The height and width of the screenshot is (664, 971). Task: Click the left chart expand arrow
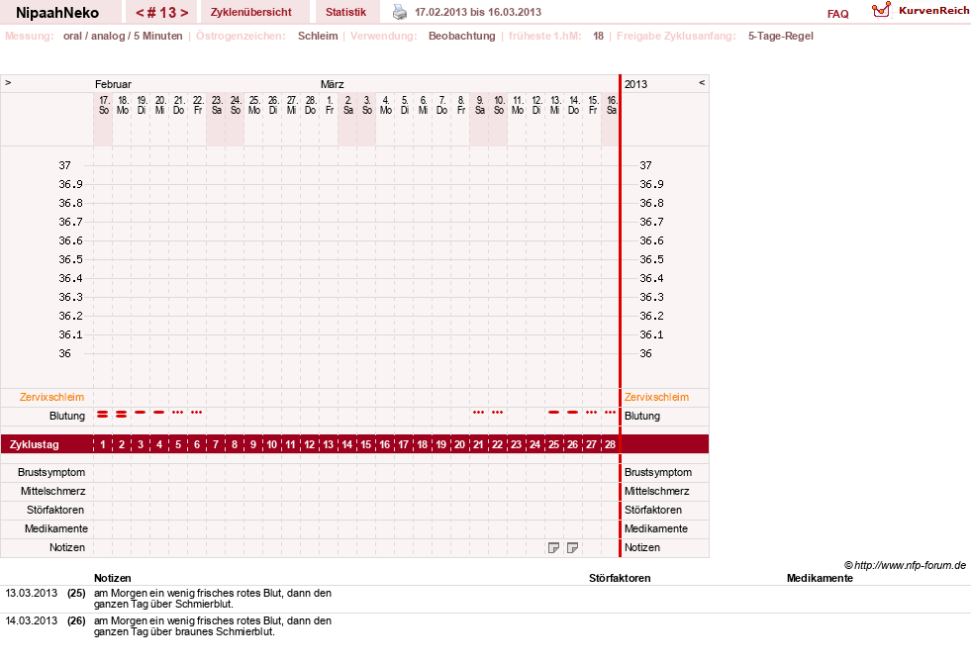pyautogui.click(x=8, y=82)
